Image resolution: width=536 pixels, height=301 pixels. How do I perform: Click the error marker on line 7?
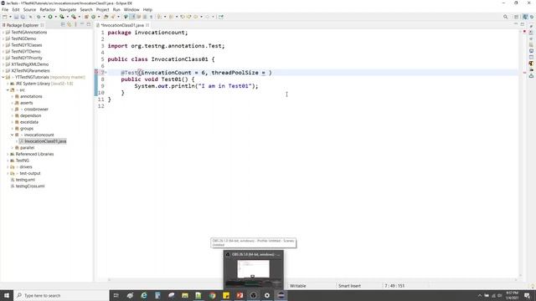96,72
